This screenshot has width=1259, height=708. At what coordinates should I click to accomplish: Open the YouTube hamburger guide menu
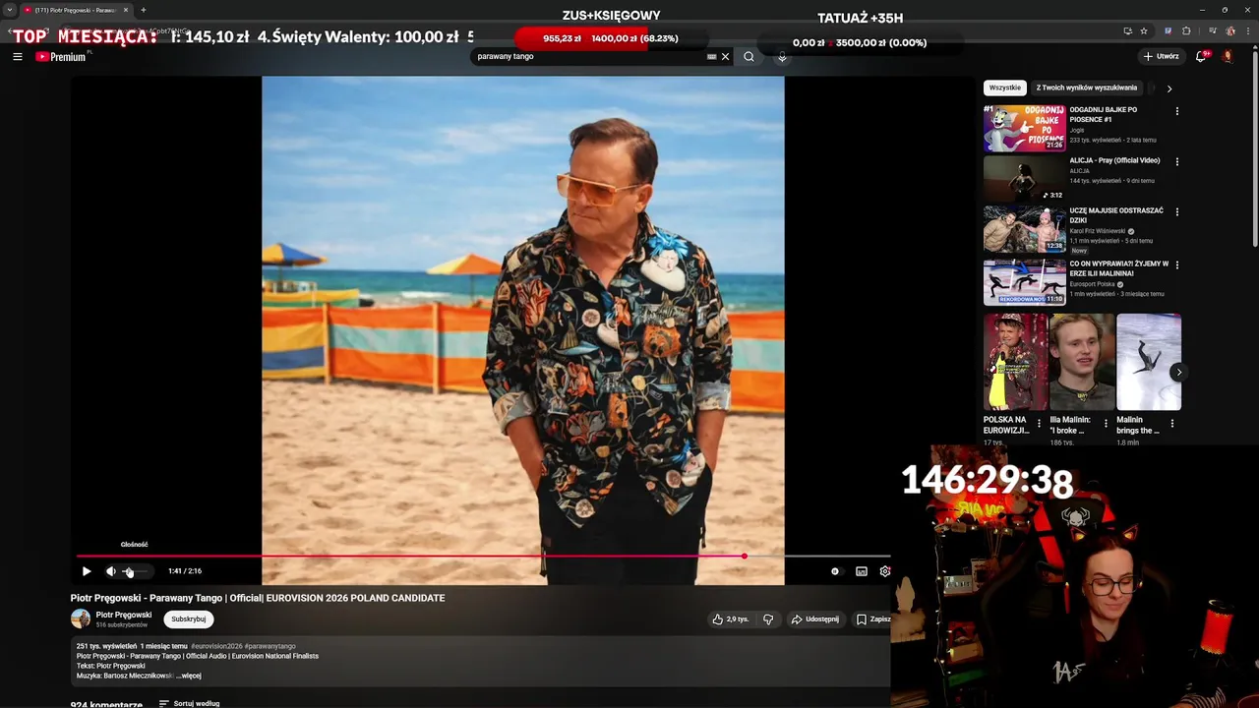pyautogui.click(x=18, y=57)
